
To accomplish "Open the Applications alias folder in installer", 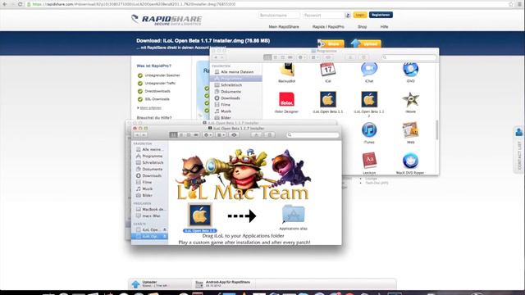I will (x=294, y=215).
